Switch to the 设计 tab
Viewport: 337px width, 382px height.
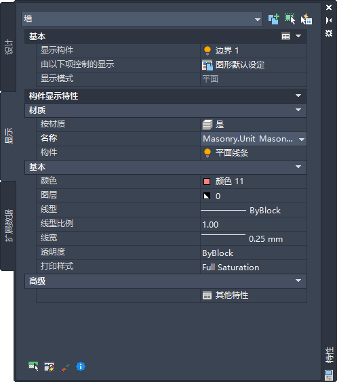click(x=9, y=47)
